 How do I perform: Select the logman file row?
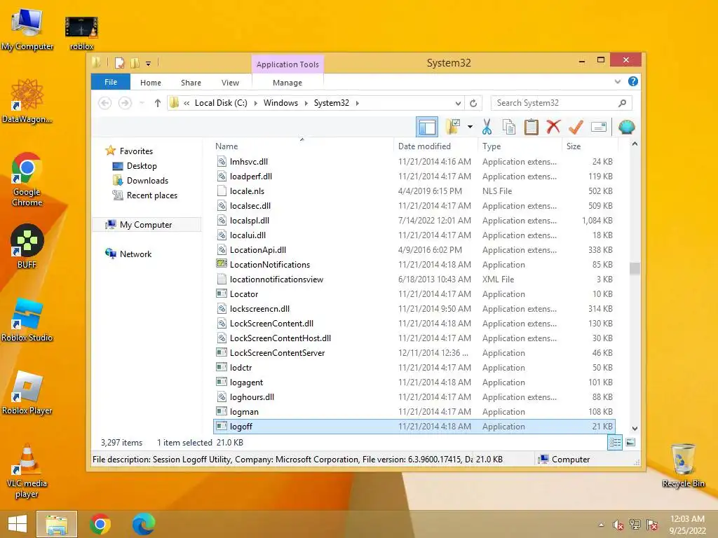(414, 412)
